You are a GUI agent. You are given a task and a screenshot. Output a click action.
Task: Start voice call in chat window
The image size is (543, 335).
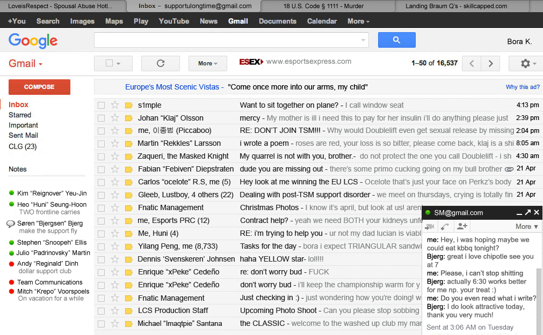click(445, 226)
